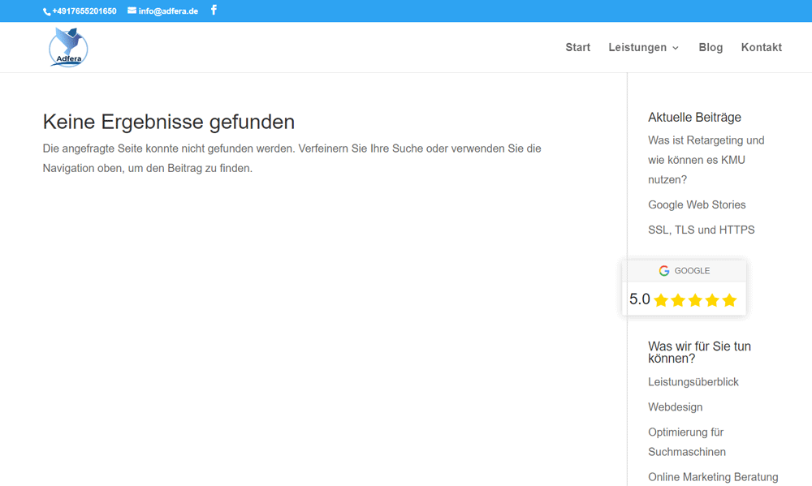The image size is (812, 486).
Task: Open the SSL, TLS und HTTPS post
Action: pos(702,230)
